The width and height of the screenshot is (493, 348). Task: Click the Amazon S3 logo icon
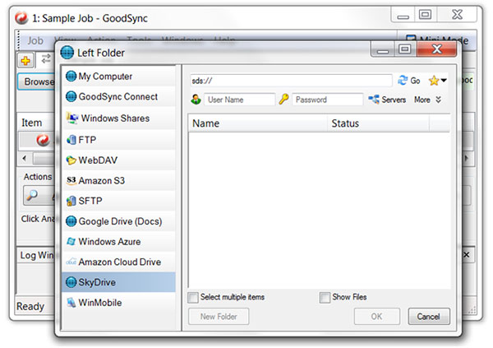coord(71,180)
